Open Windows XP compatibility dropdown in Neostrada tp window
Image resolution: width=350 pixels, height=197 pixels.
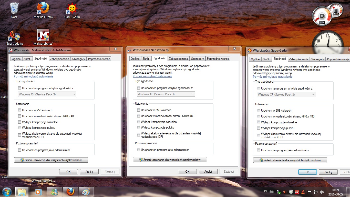tap(166, 94)
